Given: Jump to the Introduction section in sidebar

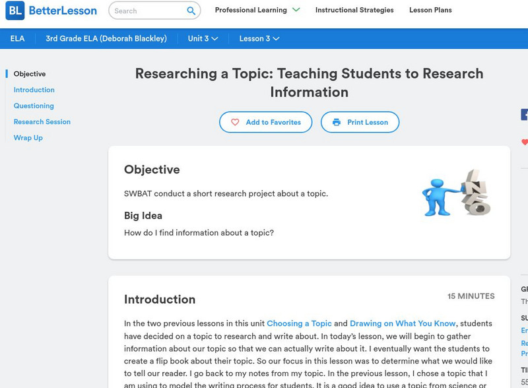Looking at the screenshot, I should click(x=34, y=90).
